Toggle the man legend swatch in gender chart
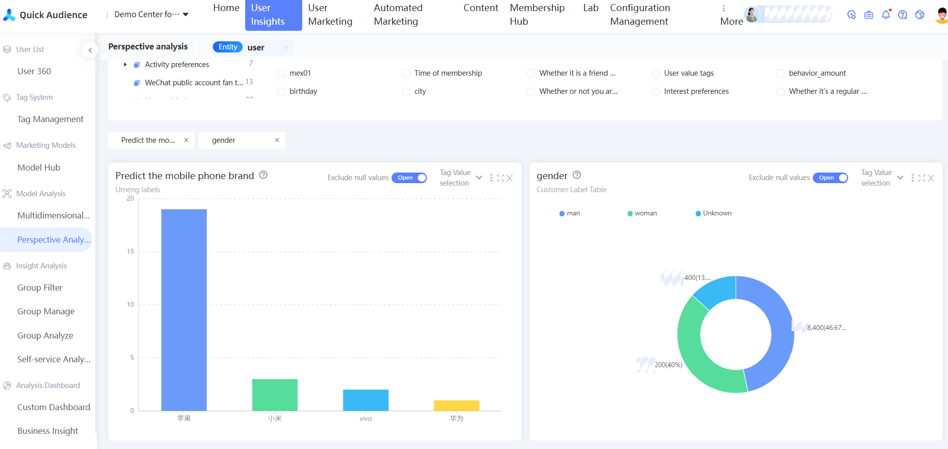This screenshot has width=948, height=449. point(562,213)
